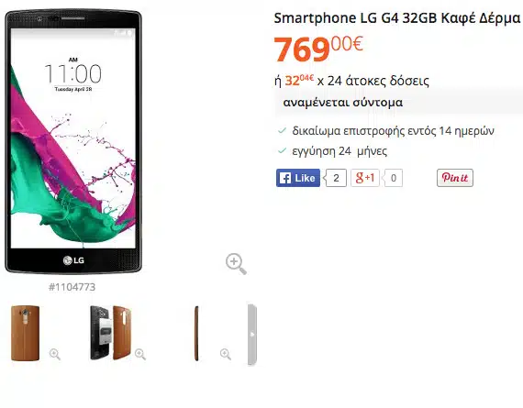523x408 pixels.
Task: Click the Google +1 button
Action: point(365,178)
